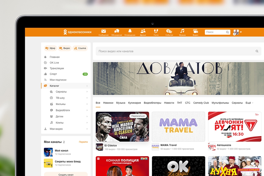Screen dimensions: 264x176
Task: Click the Видео upload button
Action: pos(65,48)
